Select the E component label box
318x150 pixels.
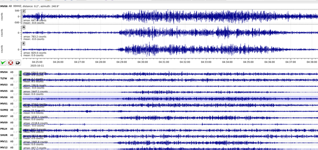[x=24, y=44]
